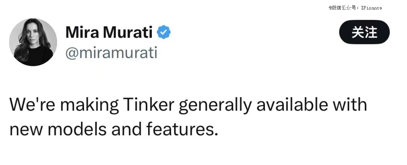Screen dimensions: 407x165
Task: Click the word "new" in the tweet
Action: pos(26,129)
